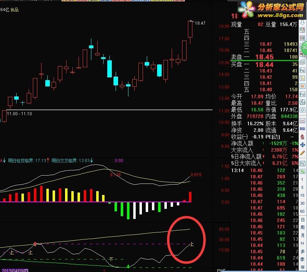Screen dimensions: 307x272
Task: Click the 明日柱变临界: 17.13 indicator label
Action: pyautogui.click(x=29, y=161)
